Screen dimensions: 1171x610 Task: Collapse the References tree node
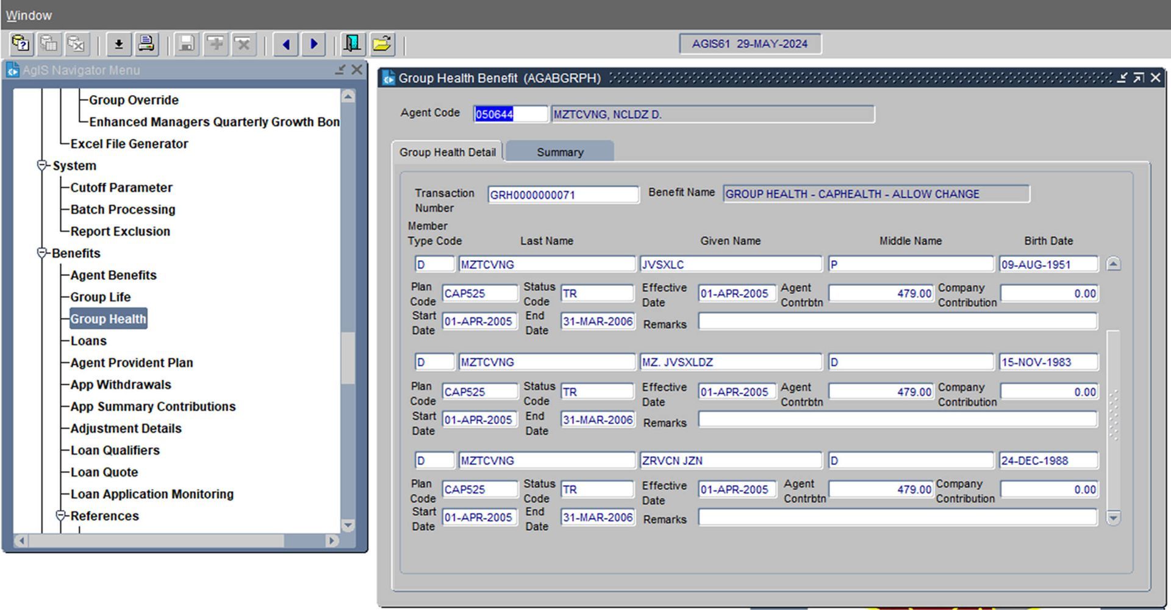[x=60, y=516]
